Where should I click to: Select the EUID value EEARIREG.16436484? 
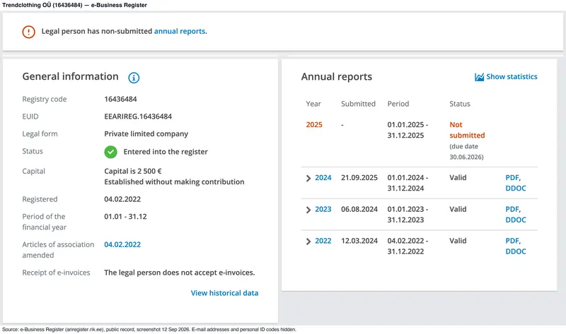pos(138,117)
